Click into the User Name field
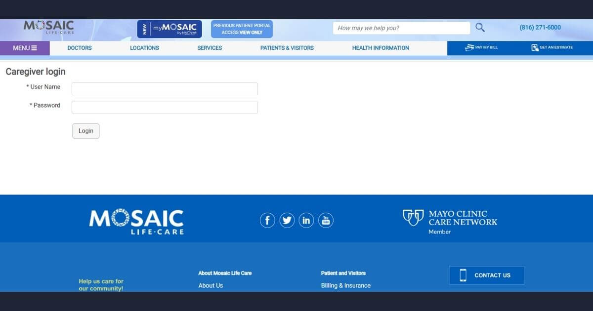Screen dimensions: 593x311 pyautogui.click(x=165, y=89)
